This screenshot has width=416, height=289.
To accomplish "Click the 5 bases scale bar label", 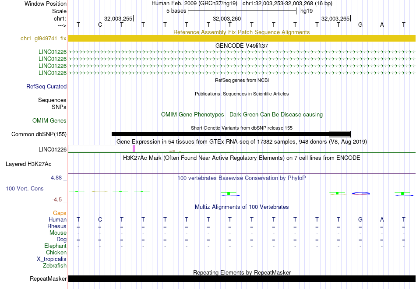I will tap(176, 11).
